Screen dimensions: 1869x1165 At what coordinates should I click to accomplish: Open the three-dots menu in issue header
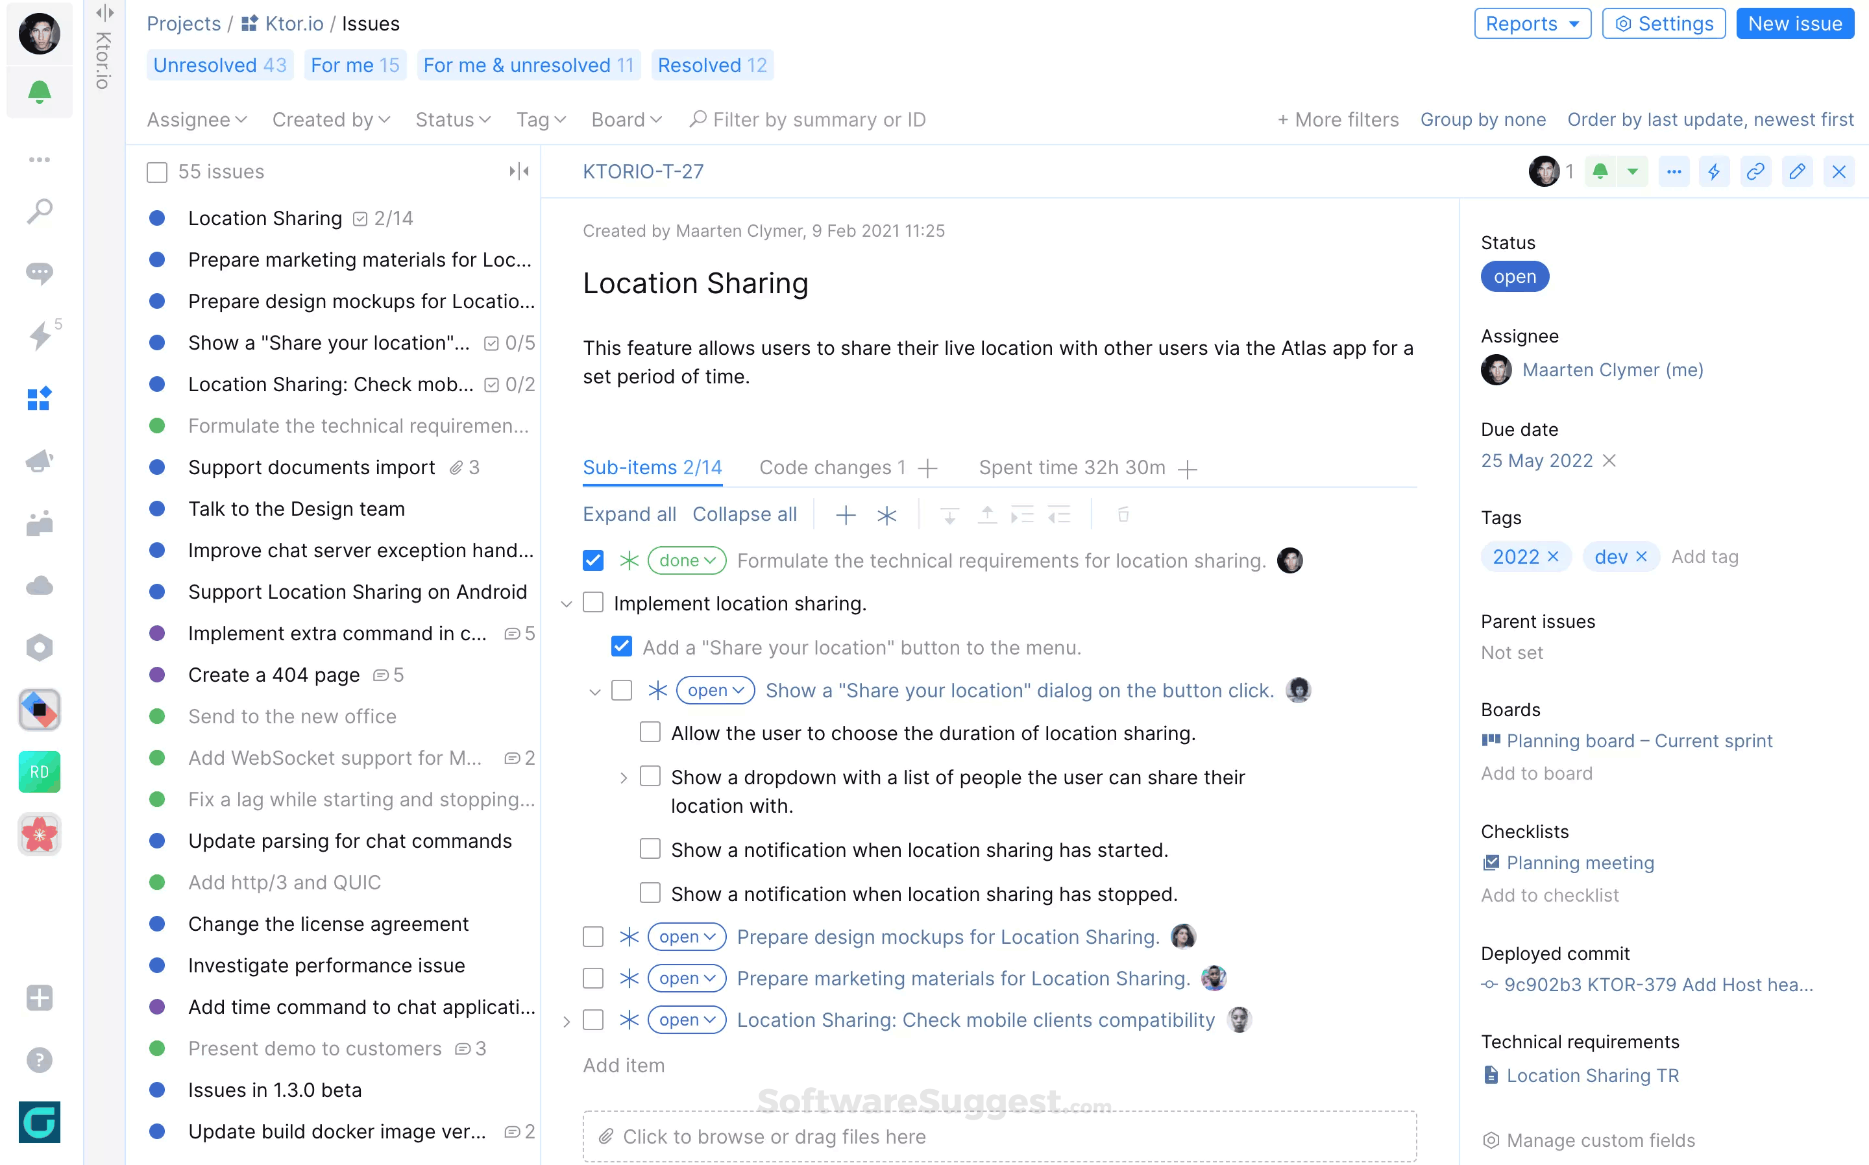coord(1673,171)
